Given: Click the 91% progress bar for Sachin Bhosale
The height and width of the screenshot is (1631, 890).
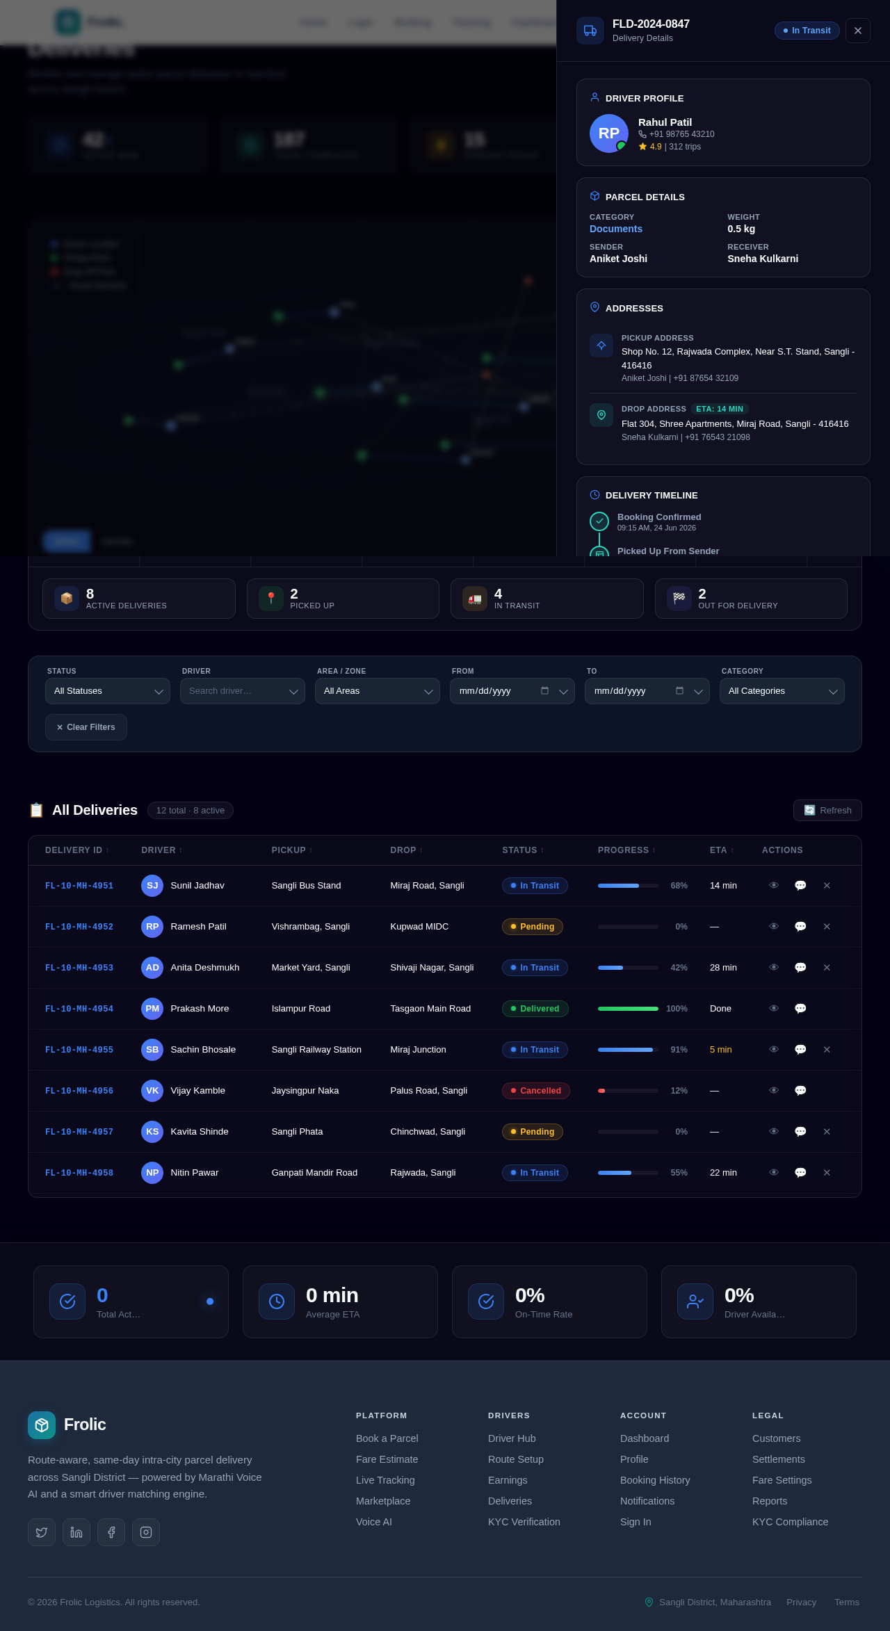Looking at the screenshot, I should coord(628,1050).
